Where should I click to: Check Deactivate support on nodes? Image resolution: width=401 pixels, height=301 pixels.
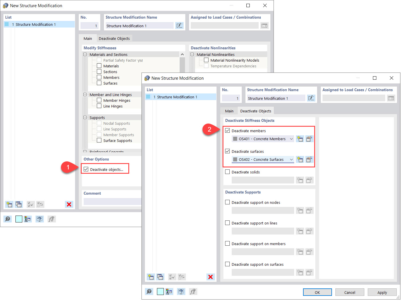tap(227, 202)
